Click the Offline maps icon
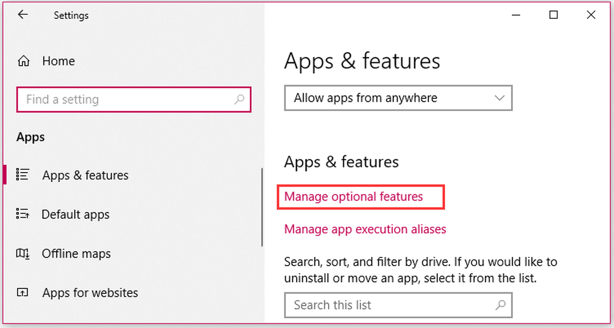 tap(23, 254)
